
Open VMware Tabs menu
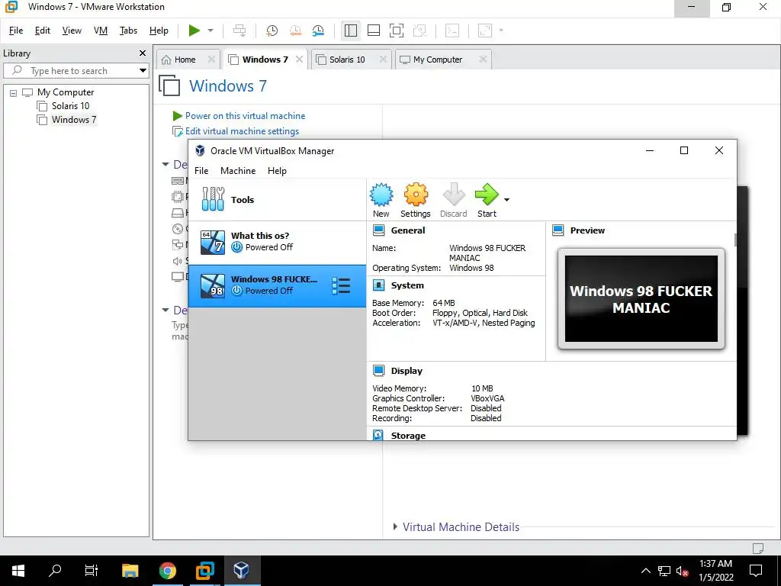(x=128, y=31)
